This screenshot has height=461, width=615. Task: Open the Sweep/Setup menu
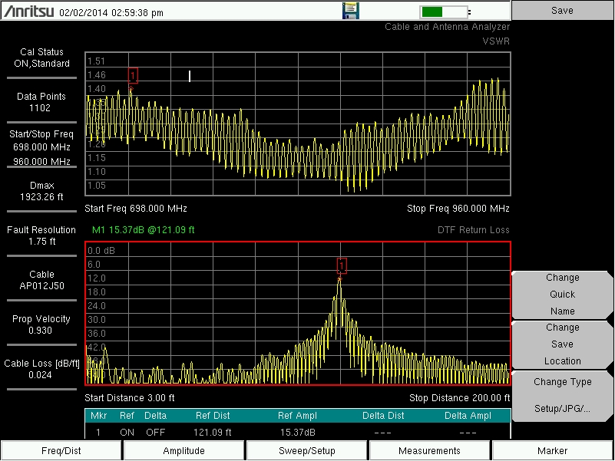(x=307, y=451)
